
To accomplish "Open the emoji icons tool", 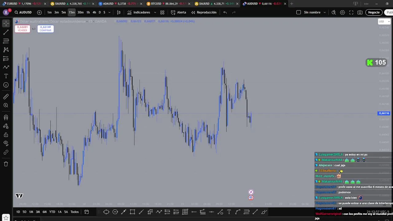I will pyautogui.click(x=6, y=85).
